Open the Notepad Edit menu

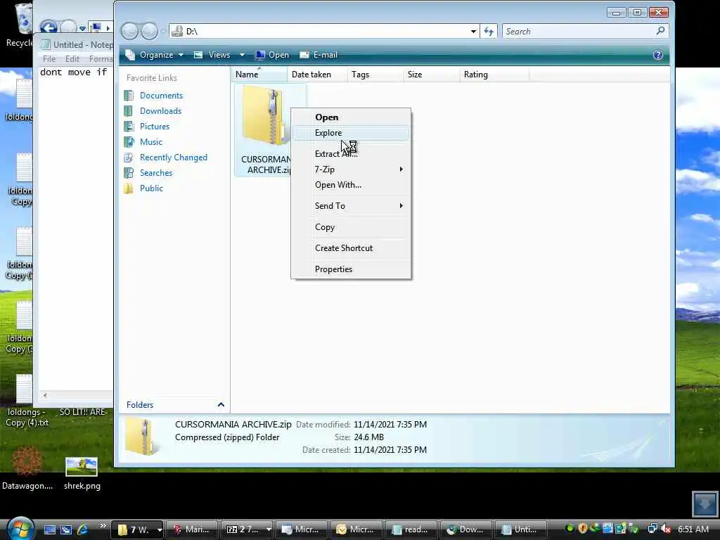click(72, 59)
